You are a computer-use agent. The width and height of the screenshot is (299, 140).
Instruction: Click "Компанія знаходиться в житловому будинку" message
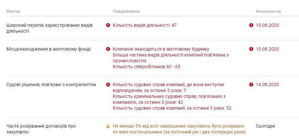click(163, 49)
